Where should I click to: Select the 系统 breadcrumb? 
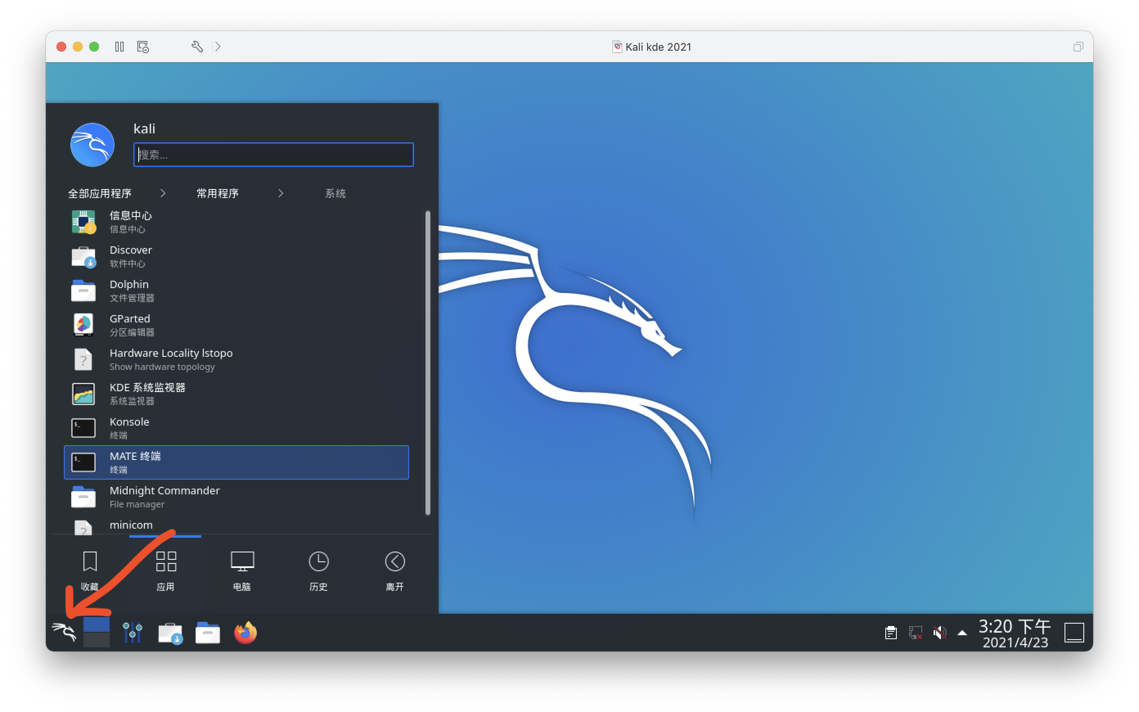pyautogui.click(x=335, y=193)
